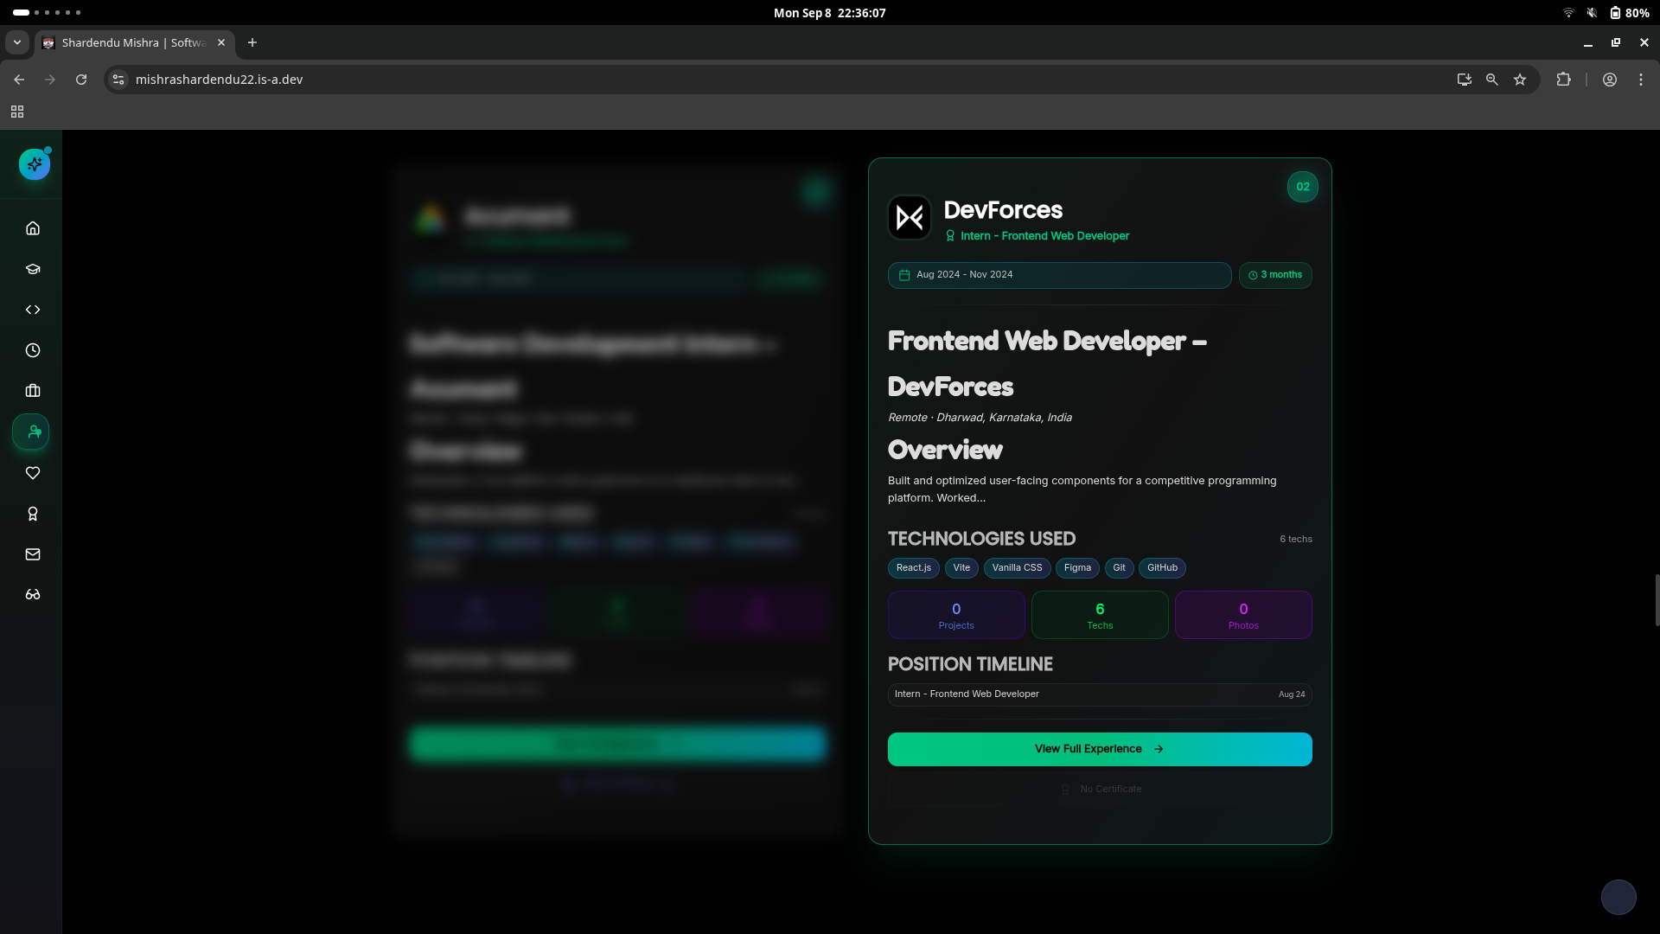Click the React.js technology tag

(x=913, y=568)
